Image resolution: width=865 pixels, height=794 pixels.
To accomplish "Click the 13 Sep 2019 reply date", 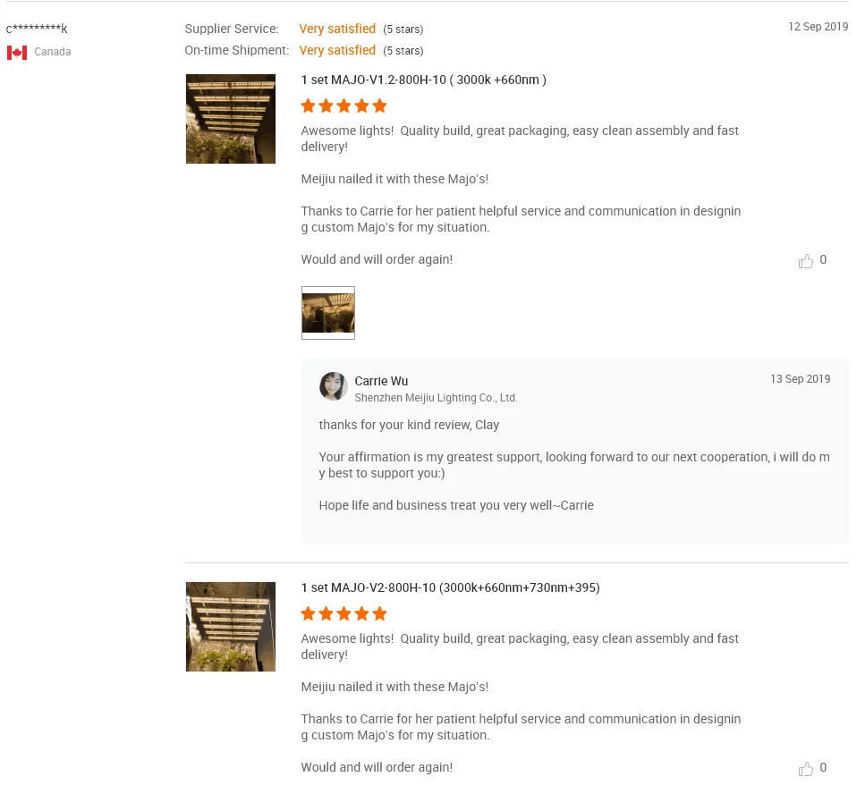I will 800,379.
